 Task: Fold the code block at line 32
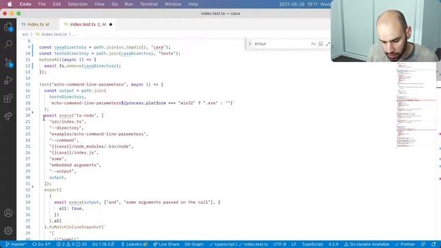coord(32,187)
